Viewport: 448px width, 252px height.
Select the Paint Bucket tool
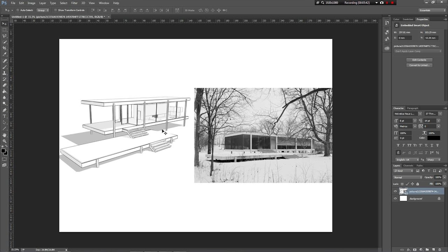click(x=5, y=91)
